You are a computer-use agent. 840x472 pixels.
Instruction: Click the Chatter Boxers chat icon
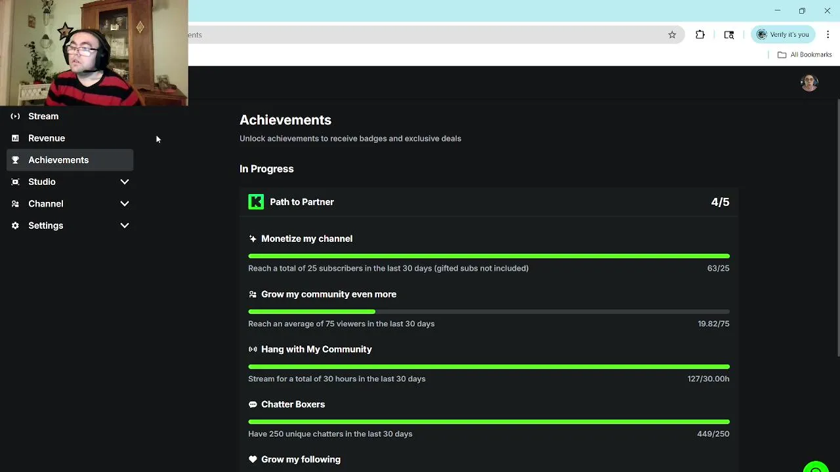(x=253, y=404)
